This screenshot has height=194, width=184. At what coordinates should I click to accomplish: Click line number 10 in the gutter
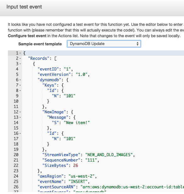click(x=16, y=101)
